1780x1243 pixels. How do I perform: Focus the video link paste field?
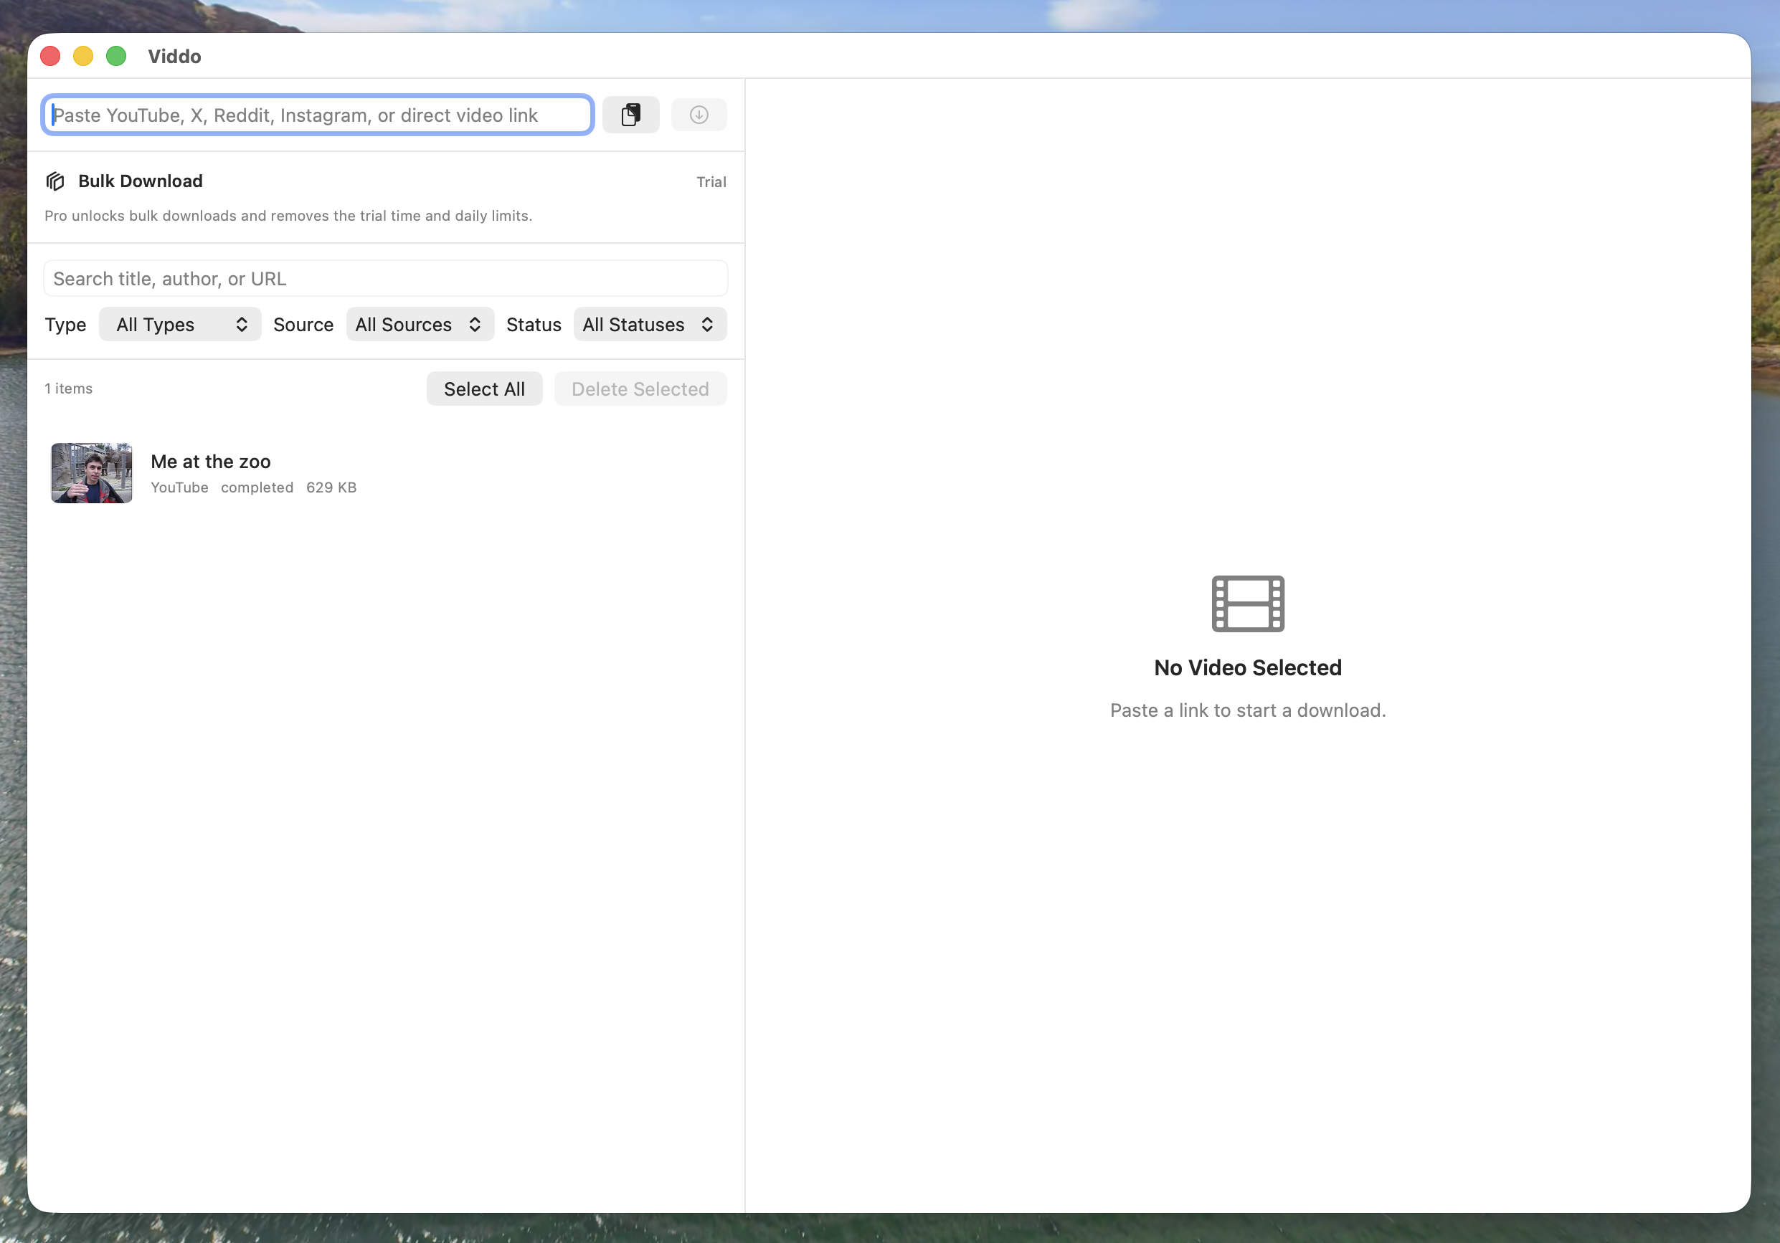(x=318, y=115)
